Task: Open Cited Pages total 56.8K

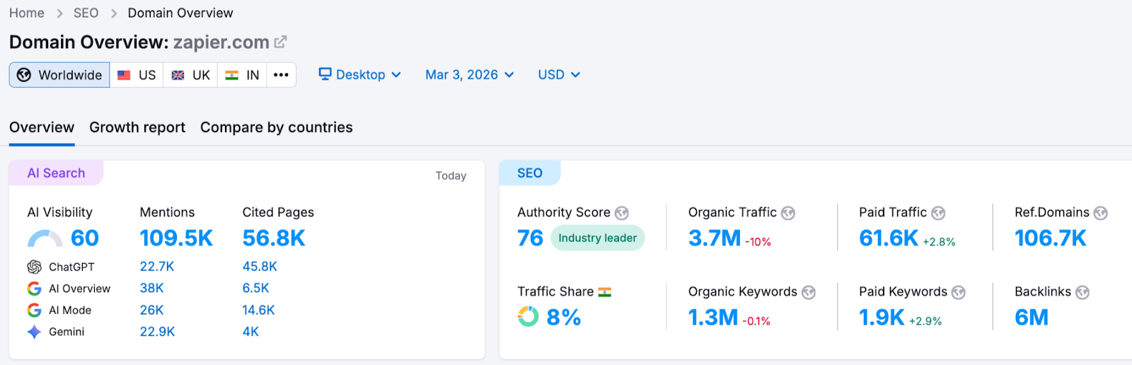Action: 274,238
